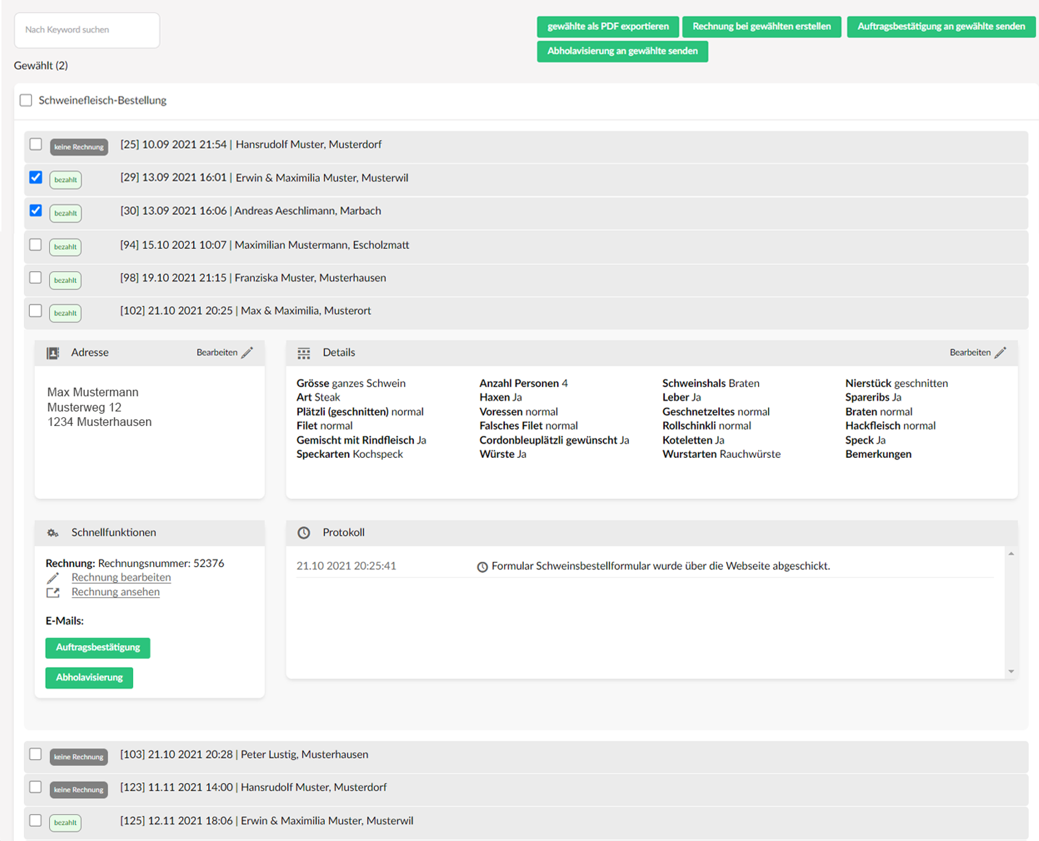Viewport: 1039px width, 841px height.
Task: Check order [98] Franziska Muster
Action: point(35,278)
